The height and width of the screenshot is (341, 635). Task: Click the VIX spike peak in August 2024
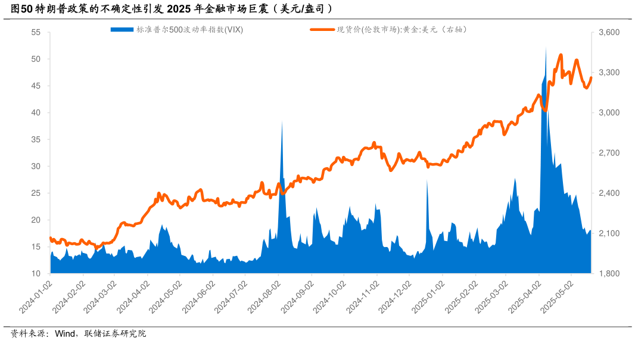282,123
